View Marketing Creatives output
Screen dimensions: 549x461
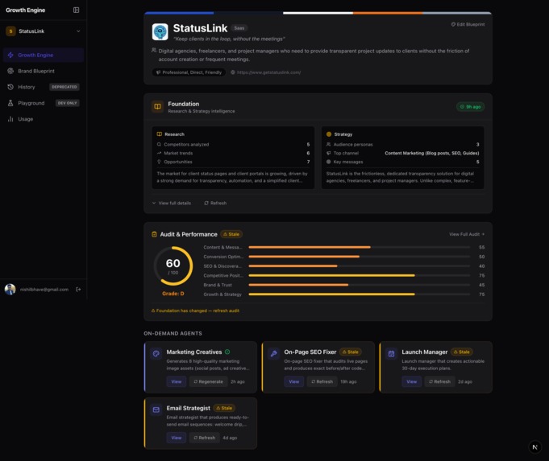pos(177,381)
